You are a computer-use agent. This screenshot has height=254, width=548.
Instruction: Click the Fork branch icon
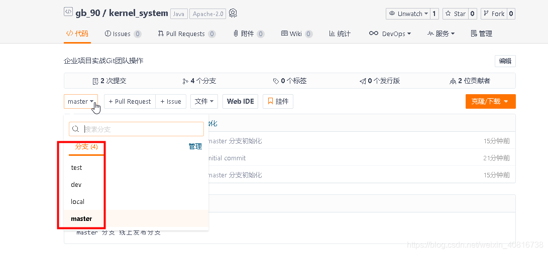pyautogui.click(x=486, y=14)
